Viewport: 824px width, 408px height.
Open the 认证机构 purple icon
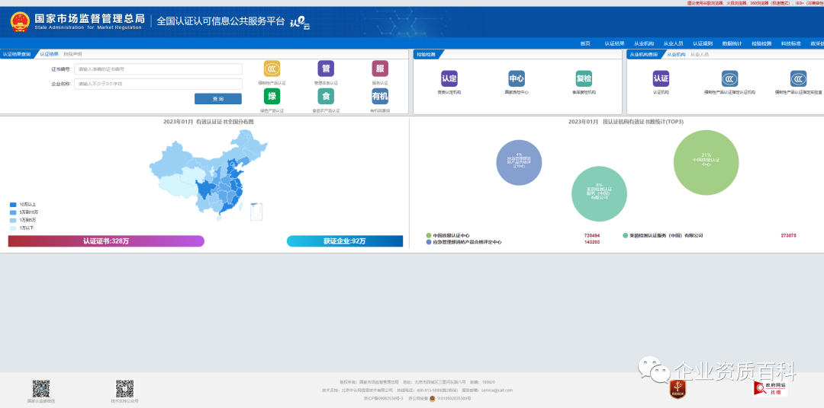pos(661,78)
